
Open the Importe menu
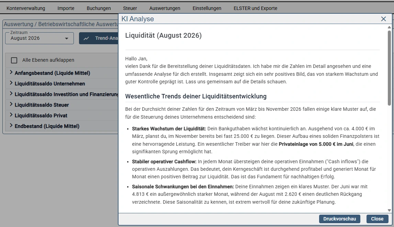pos(66,8)
